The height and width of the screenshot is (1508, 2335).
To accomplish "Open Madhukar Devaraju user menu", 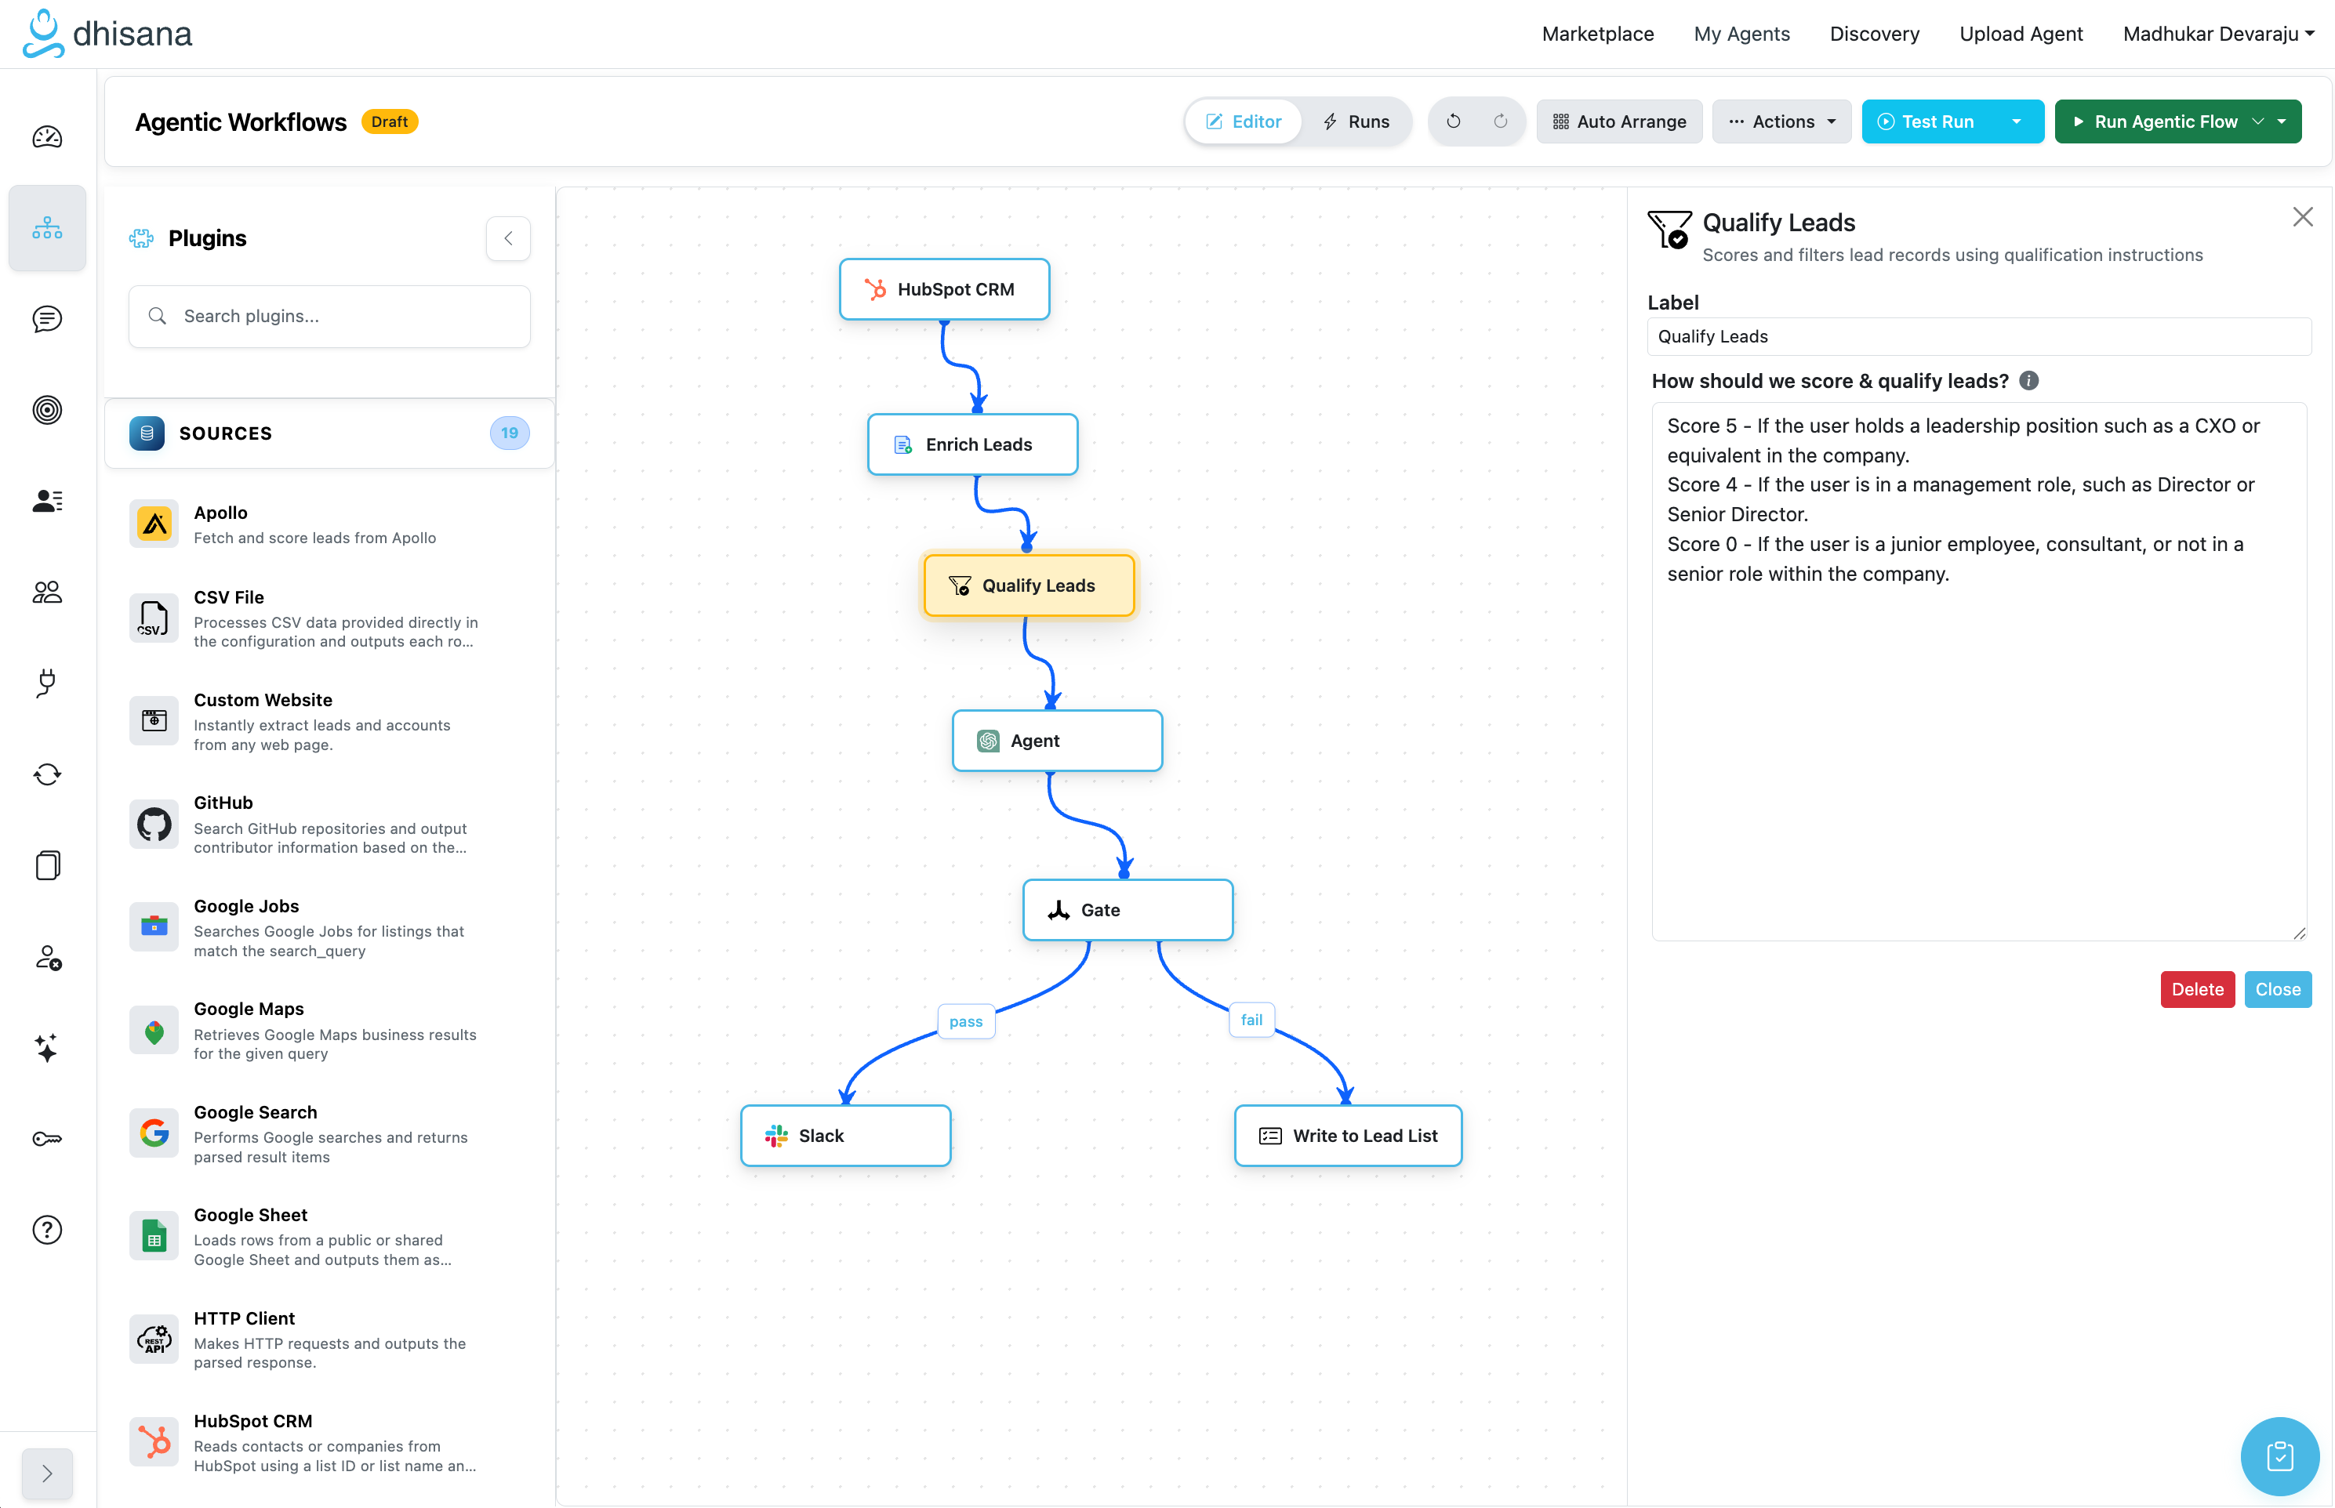I will 2217,33.
